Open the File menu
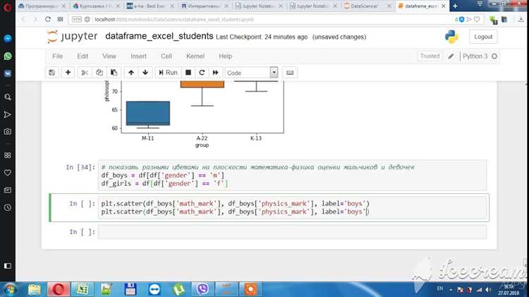This screenshot has height=297, width=529. [x=57, y=56]
